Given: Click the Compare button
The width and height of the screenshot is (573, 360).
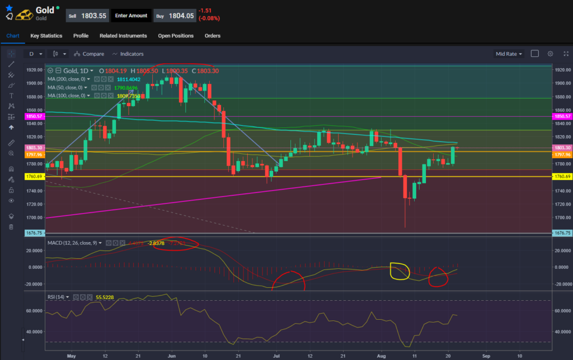Looking at the screenshot, I should (x=88, y=54).
